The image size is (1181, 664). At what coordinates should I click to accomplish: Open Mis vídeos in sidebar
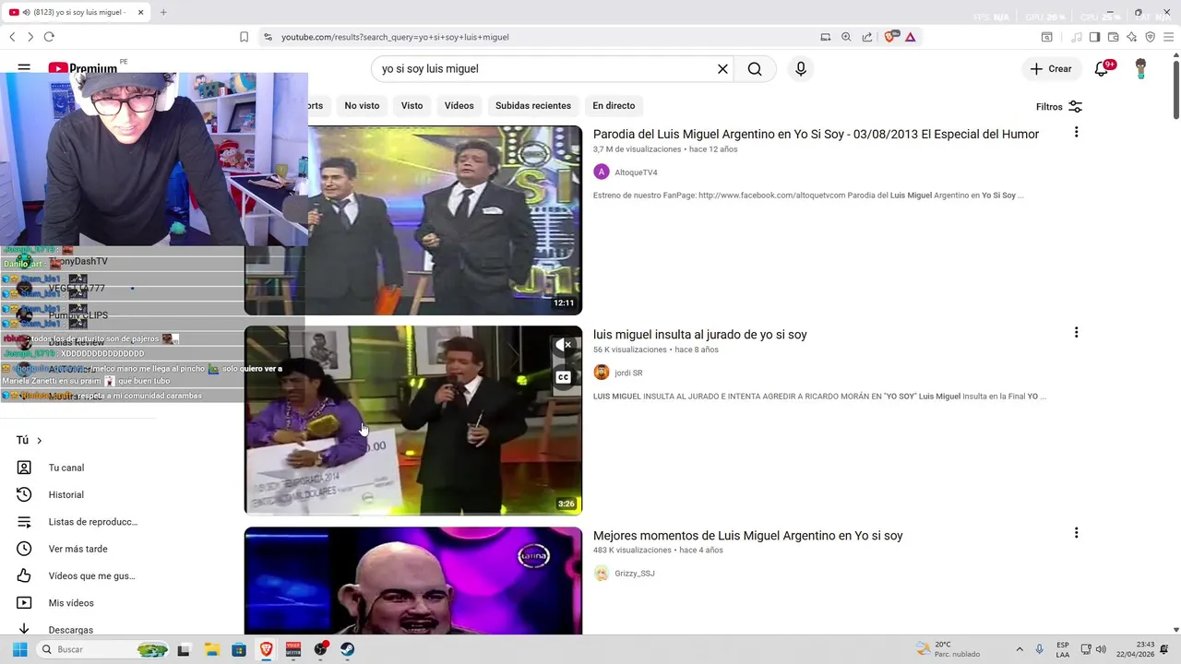(71, 603)
